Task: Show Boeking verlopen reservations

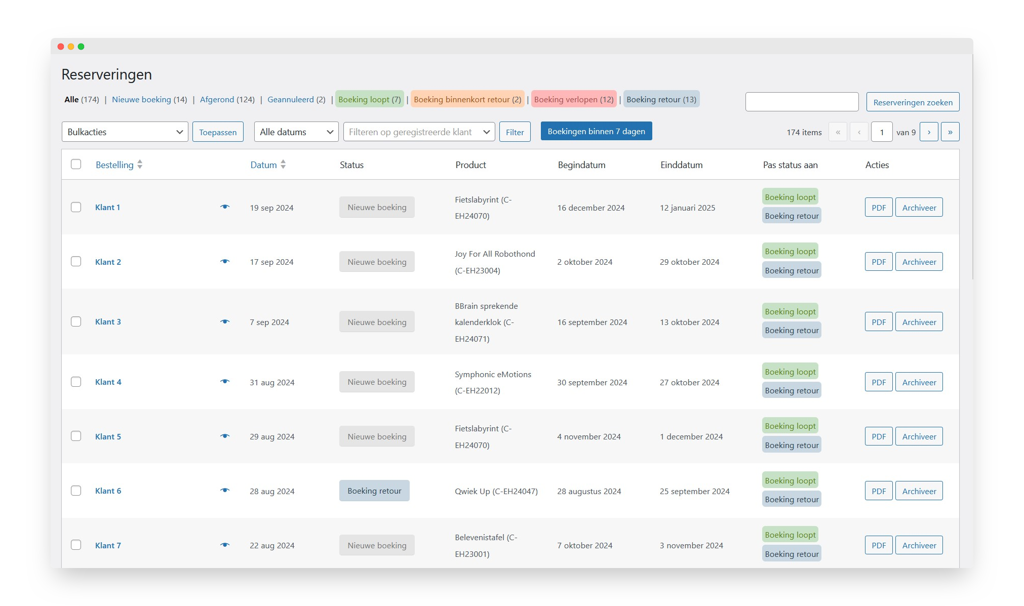Action: pyautogui.click(x=573, y=100)
